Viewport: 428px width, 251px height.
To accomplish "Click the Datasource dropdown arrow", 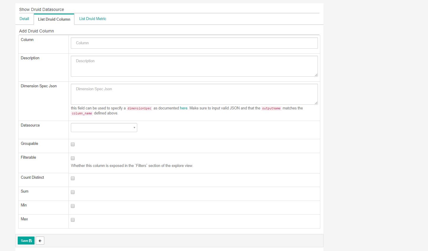I will 134,128.
